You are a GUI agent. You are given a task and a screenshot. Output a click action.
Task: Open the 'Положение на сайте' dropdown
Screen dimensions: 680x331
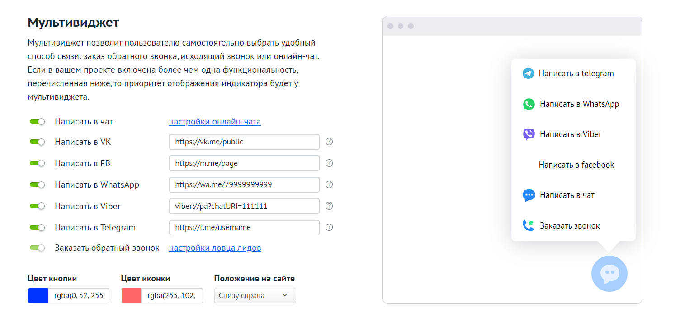tap(255, 296)
